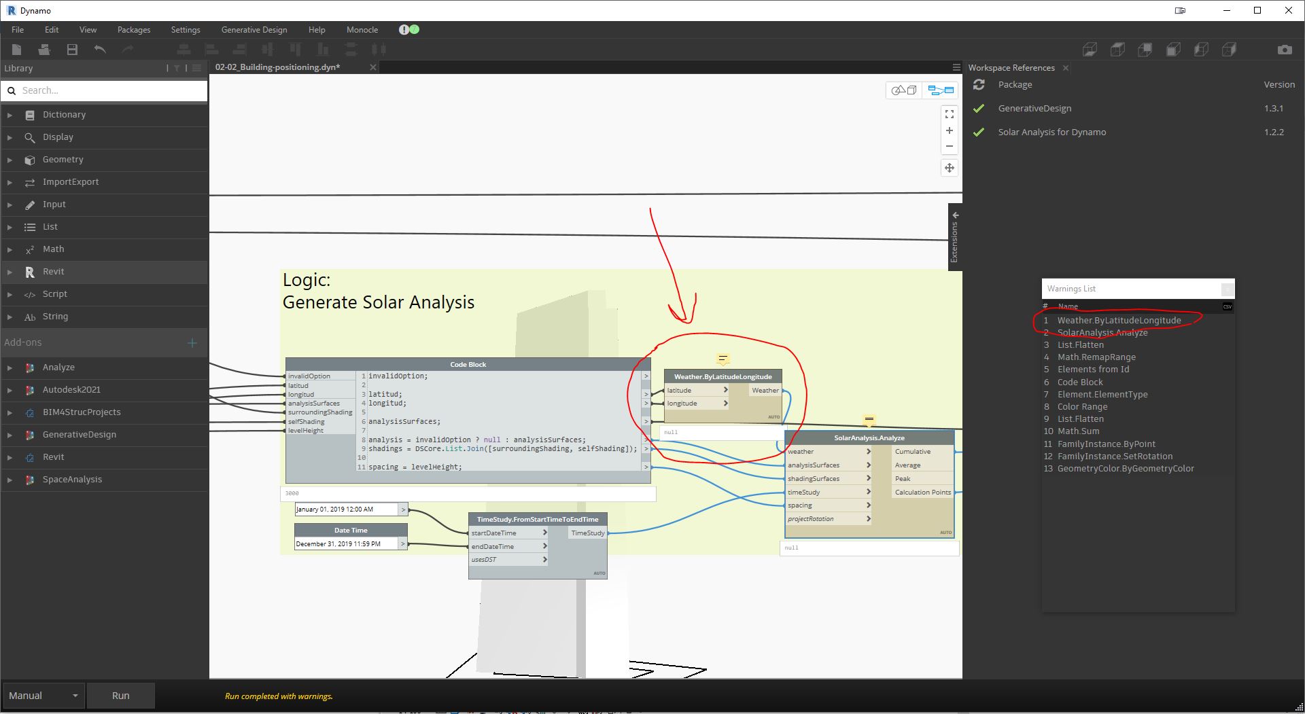Open a file using the toolbar folder icon
The height and width of the screenshot is (714, 1305).
click(x=44, y=50)
